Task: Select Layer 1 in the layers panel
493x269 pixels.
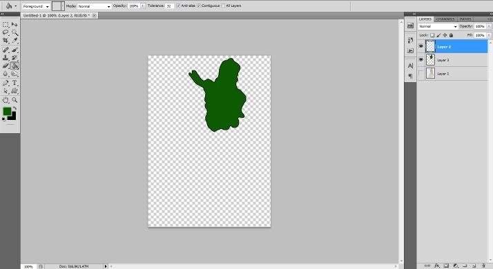Action: tap(453, 74)
